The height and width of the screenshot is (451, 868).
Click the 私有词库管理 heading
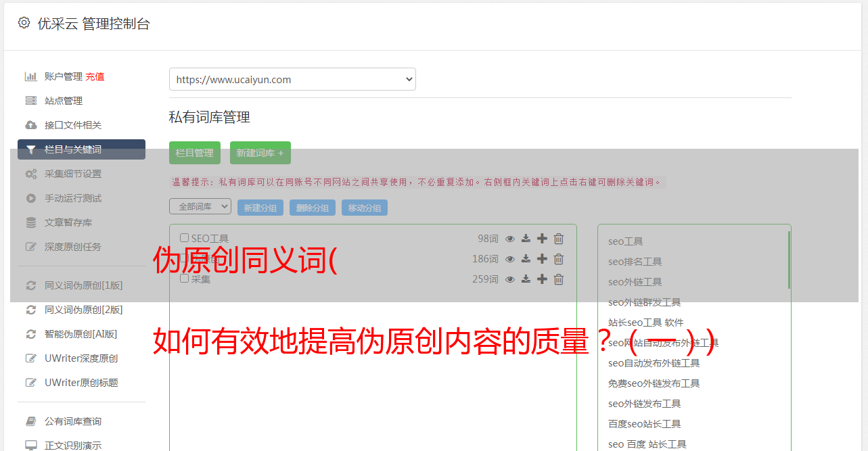pyautogui.click(x=210, y=117)
